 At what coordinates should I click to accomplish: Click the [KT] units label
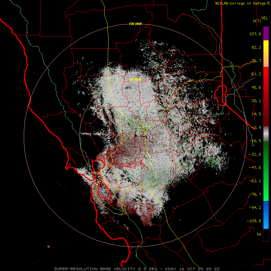tap(257, 21)
